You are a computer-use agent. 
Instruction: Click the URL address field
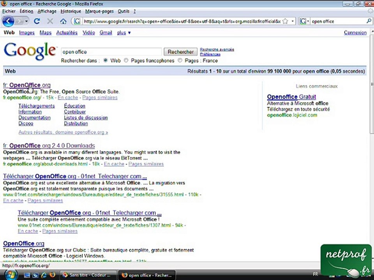pos(182,21)
